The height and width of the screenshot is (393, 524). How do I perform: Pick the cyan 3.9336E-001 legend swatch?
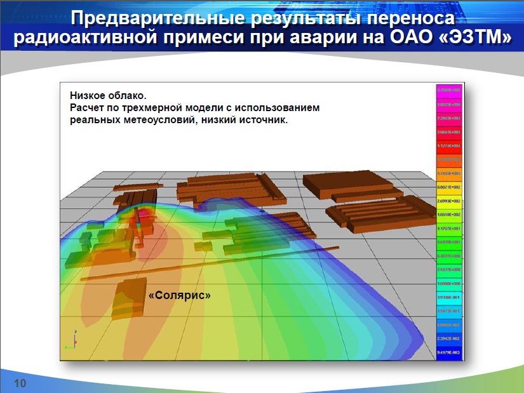click(449, 297)
